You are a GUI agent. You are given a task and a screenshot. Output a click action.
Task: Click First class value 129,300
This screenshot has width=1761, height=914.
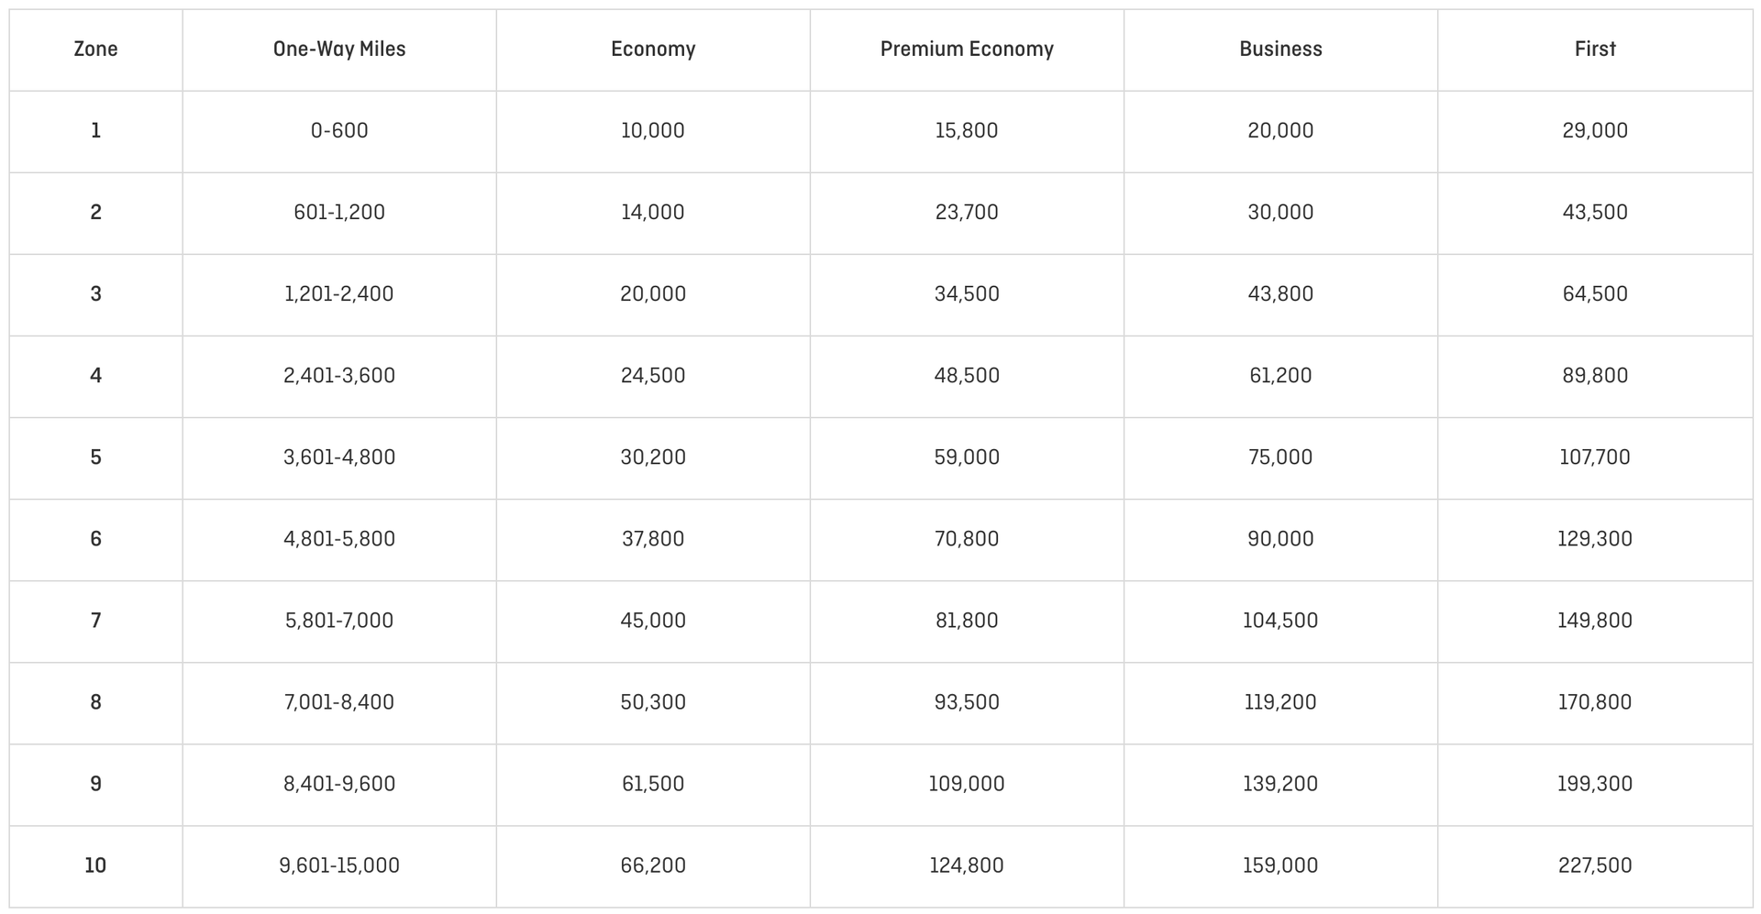pos(1595,539)
